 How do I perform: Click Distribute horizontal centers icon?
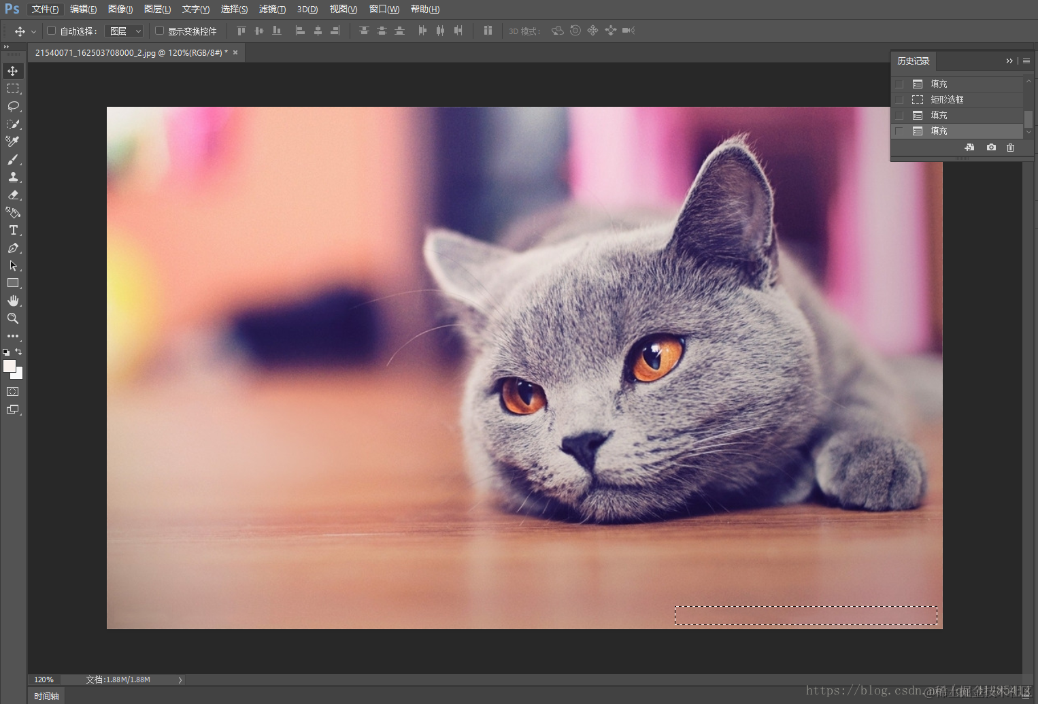(x=440, y=31)
